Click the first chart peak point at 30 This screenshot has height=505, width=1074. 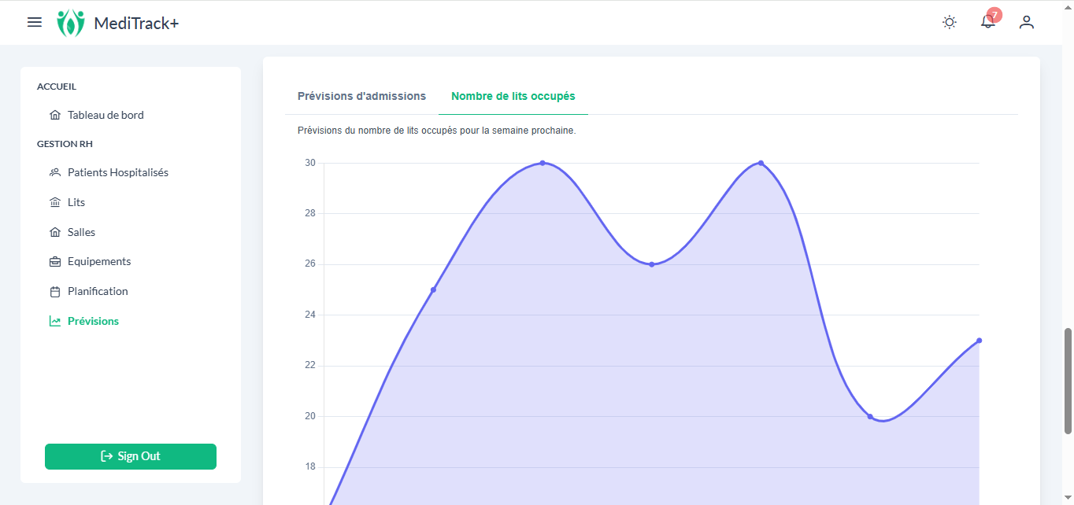point(543,163)
